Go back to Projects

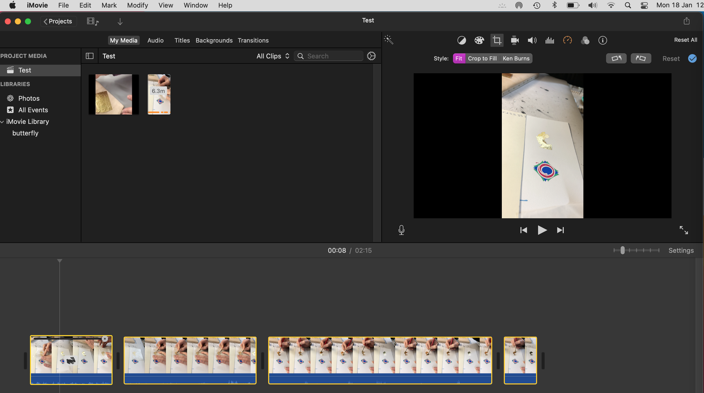58,21
